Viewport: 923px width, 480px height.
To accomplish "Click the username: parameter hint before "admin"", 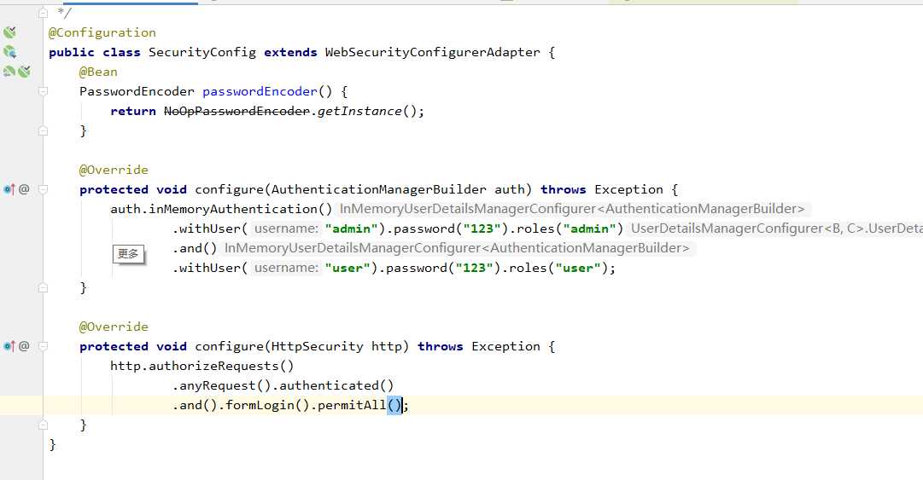I will coord(286,228).
